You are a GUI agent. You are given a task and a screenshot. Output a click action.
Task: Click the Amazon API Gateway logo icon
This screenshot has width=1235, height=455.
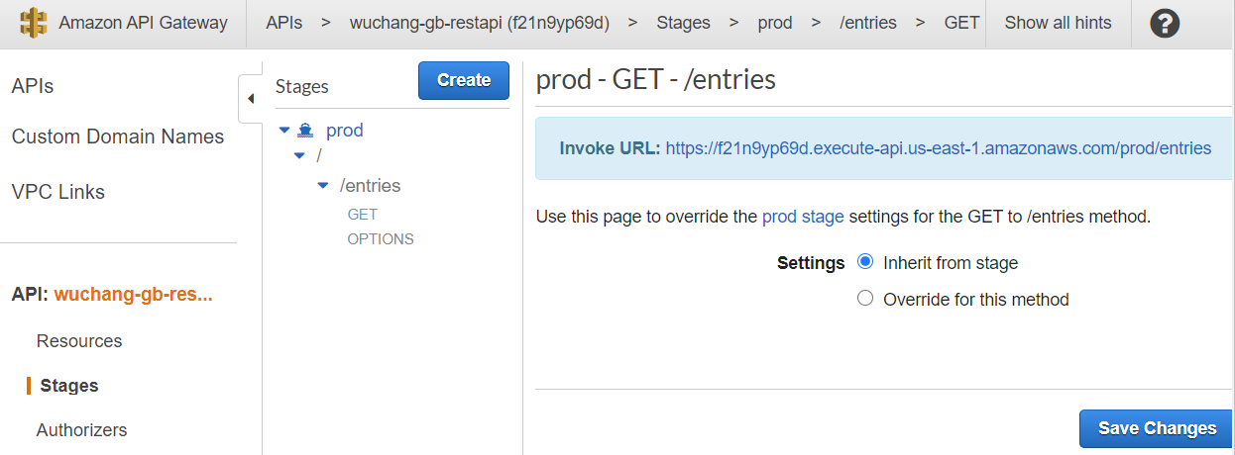34,23
